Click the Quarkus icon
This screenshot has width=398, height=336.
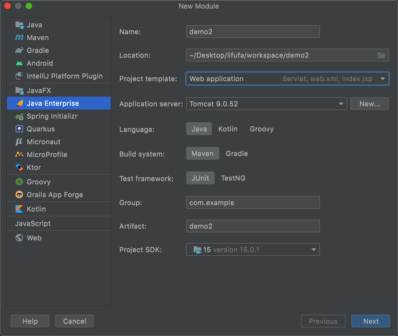tap(19, 129)
